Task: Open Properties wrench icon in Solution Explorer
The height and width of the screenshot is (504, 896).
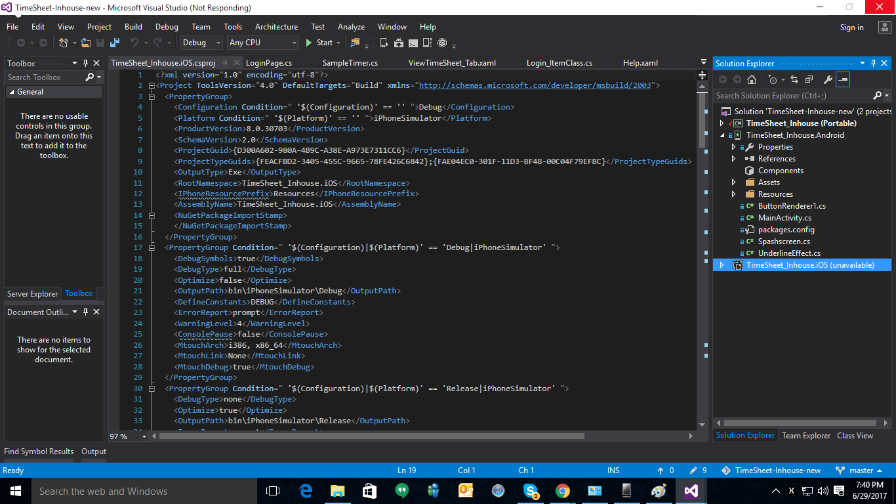Action: [828, 79]
